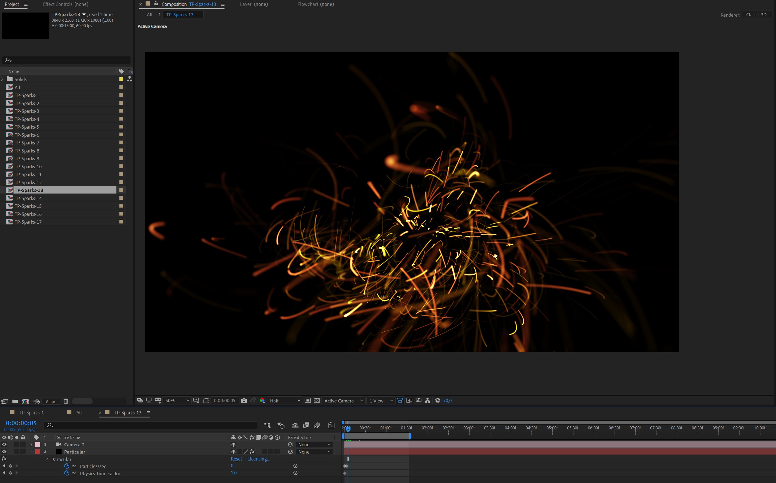Expand the Solids folder
The image size is (776, 483).
(3, 79)
